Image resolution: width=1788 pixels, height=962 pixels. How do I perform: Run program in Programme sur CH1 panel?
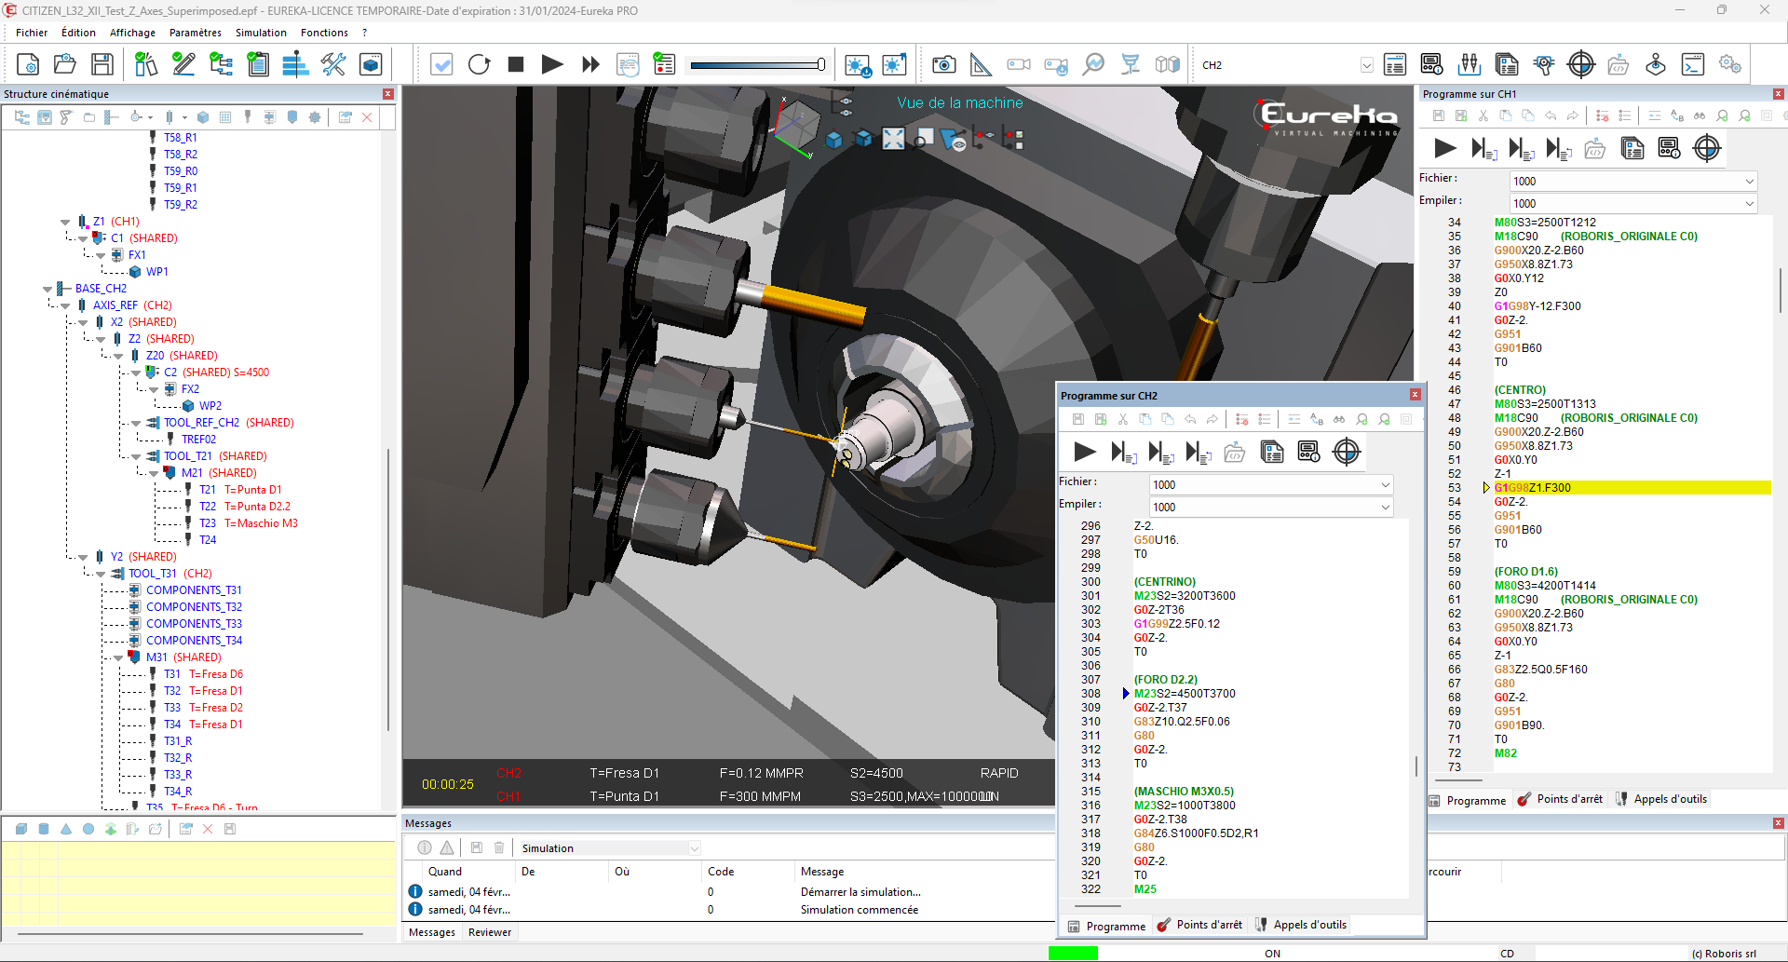[x=1445, y=148]
